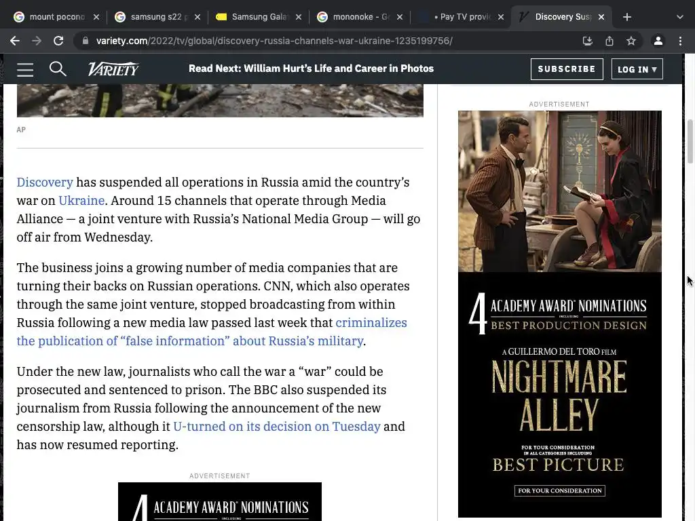Close the Discovery Suspends tab
695x521 pixels.
(x=601, y=17)
